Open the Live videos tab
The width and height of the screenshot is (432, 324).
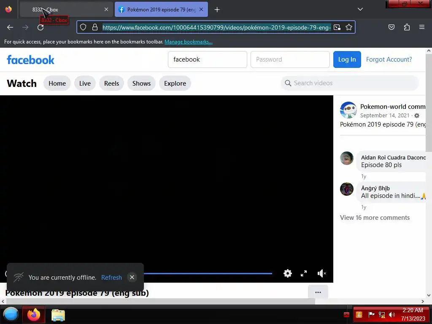(85, 83)
